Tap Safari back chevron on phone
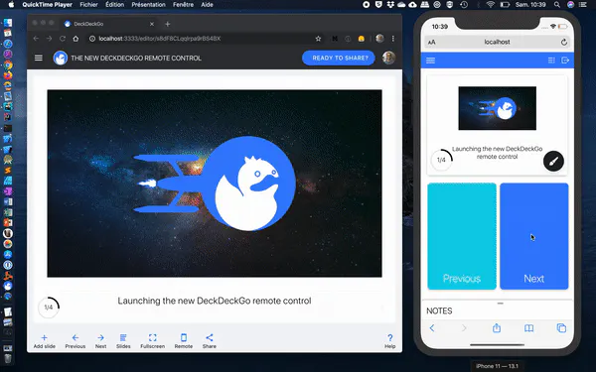596x372 pixels. tap(432, 328)
